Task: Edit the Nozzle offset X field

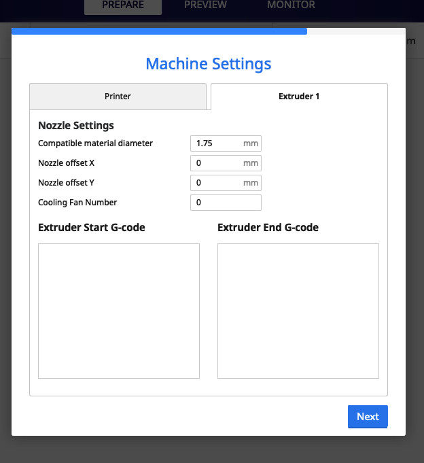Action: (226, 163)
